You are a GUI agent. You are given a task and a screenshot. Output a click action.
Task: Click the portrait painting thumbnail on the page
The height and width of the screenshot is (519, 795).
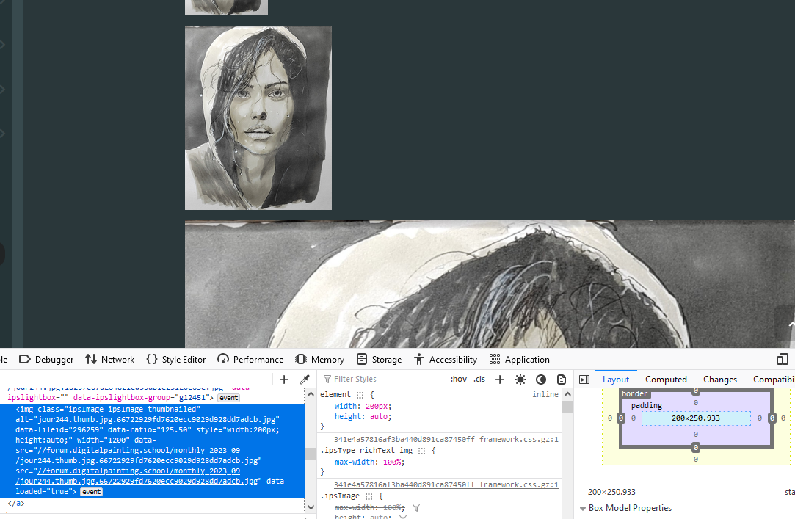pyautogui.click(x=258, y=117)
